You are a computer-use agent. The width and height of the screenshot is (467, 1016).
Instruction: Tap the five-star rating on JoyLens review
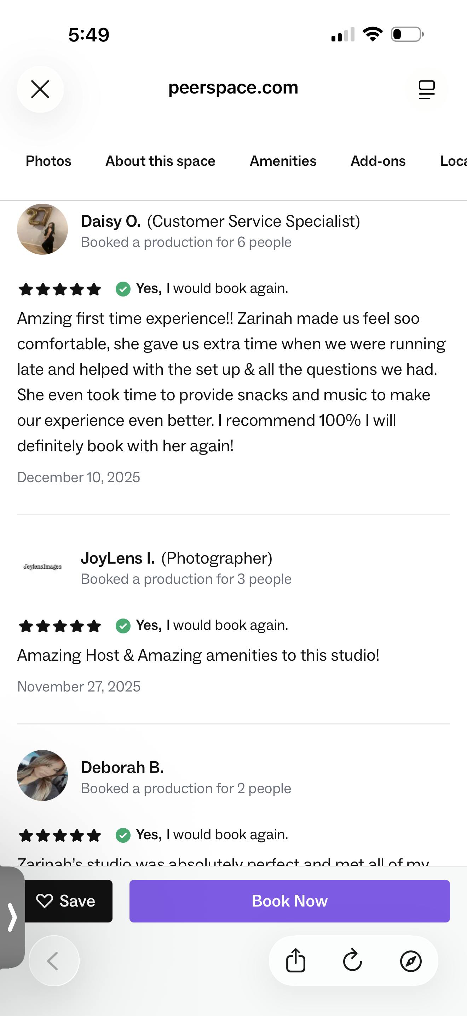[60, 626]
